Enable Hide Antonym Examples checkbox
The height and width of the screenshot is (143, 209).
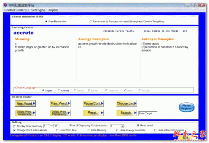click(155, 130)
